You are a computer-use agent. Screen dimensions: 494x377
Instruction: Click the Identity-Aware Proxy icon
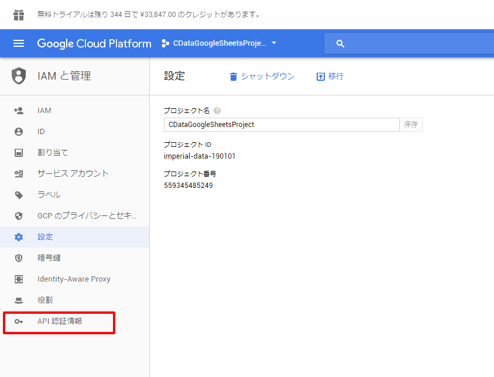pyautogui.click(x=19, y=279)
